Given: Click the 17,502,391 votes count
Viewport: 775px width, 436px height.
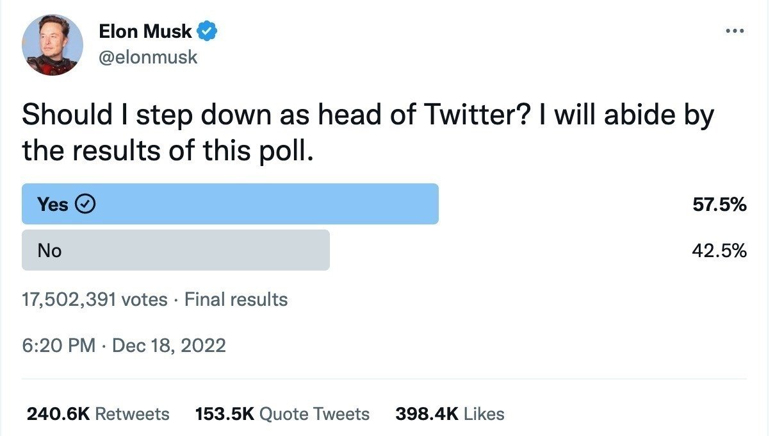Looking at the screenshot, I should click(x=95, y=299).
